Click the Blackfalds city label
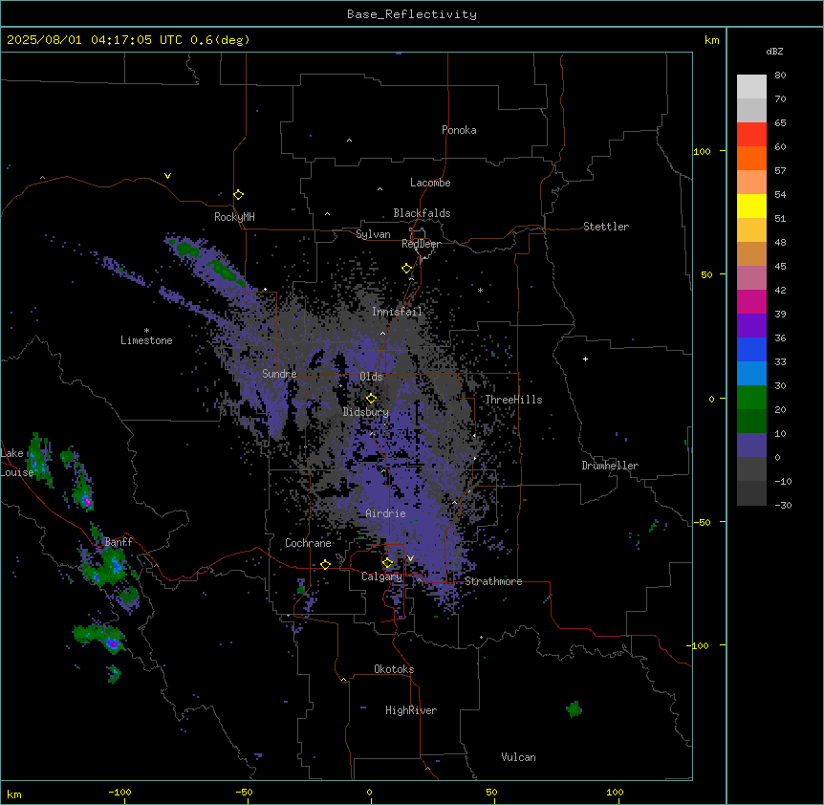Screen dimensions: 824x805 click(422, 213)
